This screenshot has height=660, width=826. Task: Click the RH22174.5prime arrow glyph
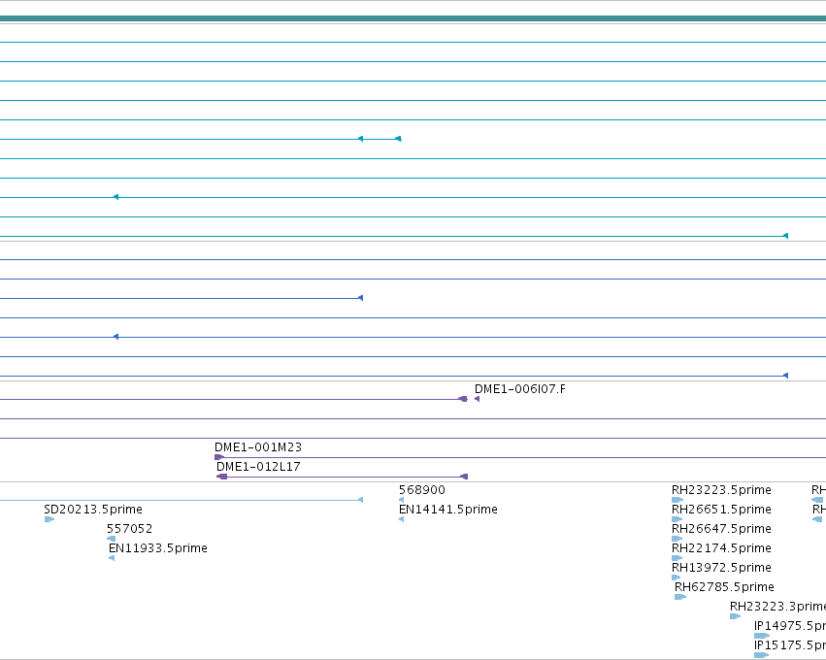[x=677, y=558]
